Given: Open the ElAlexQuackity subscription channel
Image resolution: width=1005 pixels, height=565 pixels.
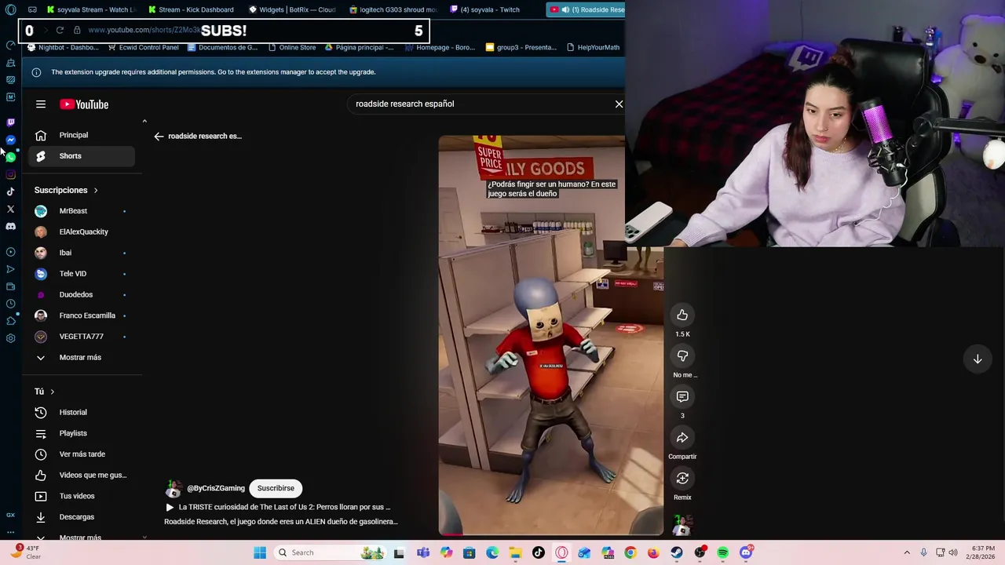Looking at the screenshot, I should (x=82, y=232).
